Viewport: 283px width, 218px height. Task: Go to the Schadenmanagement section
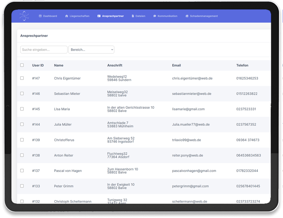(204, 16)
